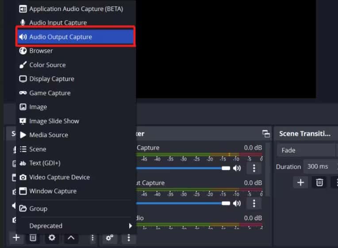
Task: Click the gamepad icon beside Game Capture
Action: pos(23,93)
